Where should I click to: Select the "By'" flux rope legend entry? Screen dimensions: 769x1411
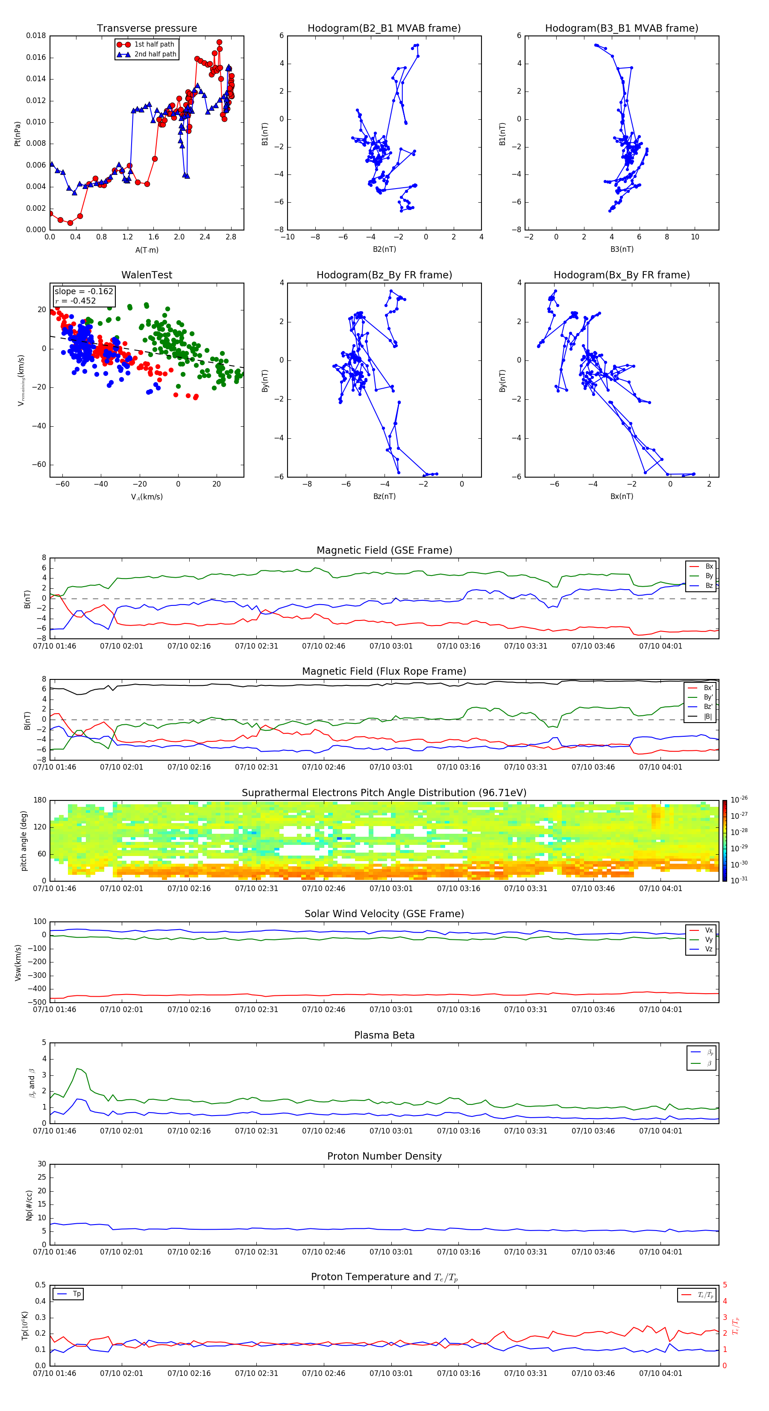point(700,697)
